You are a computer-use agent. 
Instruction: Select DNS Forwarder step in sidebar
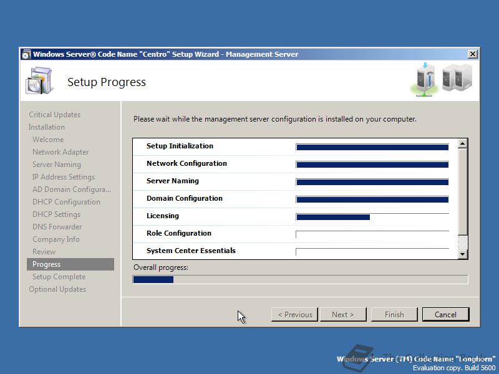pos(57,227)
